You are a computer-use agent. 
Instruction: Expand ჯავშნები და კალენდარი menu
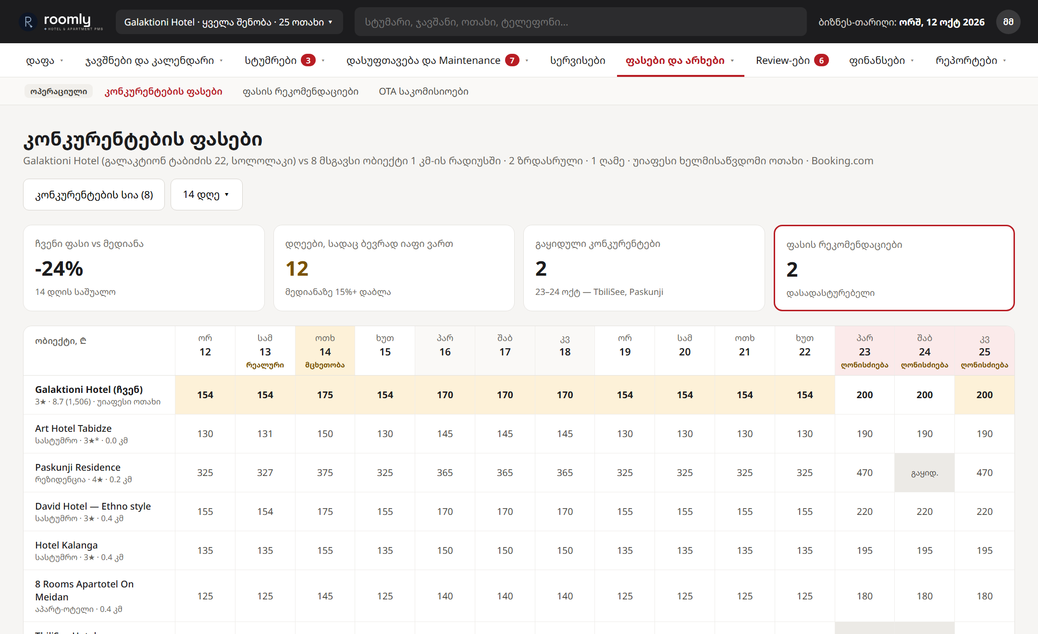(154, 61)
